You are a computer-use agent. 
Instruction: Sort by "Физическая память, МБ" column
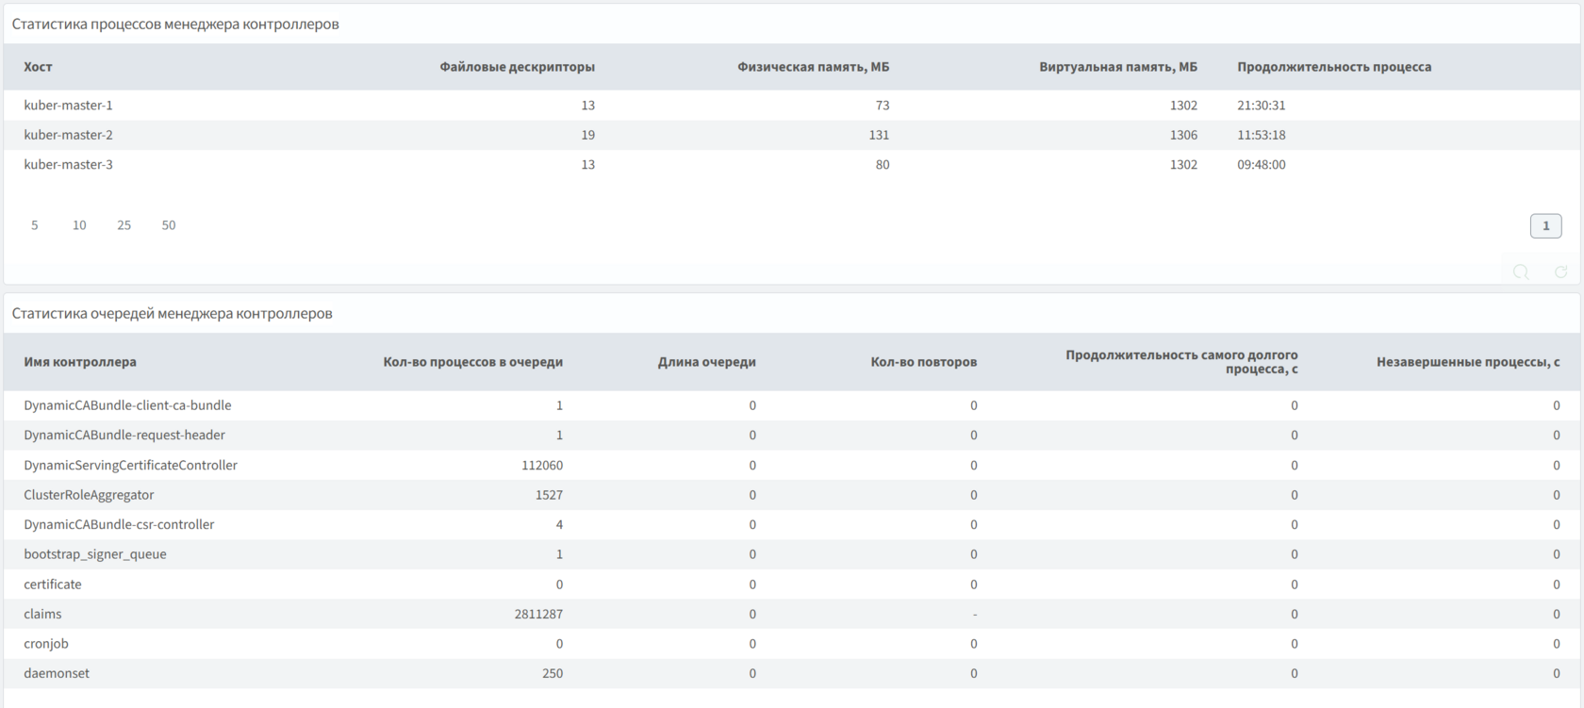tap(813, 67)
